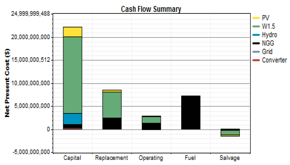Viewport: 290px width, 165px height.
Task: Choose the 'Salvage' x-axis label
Action: click(230, 158)
